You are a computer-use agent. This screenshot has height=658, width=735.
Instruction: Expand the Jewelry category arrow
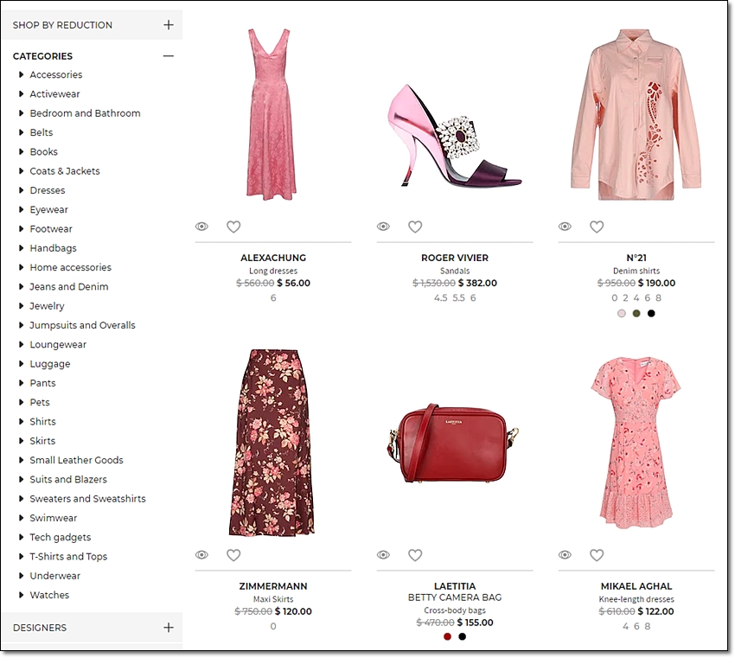pos(21,305)
